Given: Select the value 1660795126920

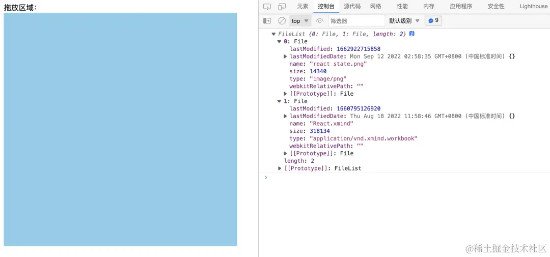Looking at the screenshot, I should (x=359, y=108).
